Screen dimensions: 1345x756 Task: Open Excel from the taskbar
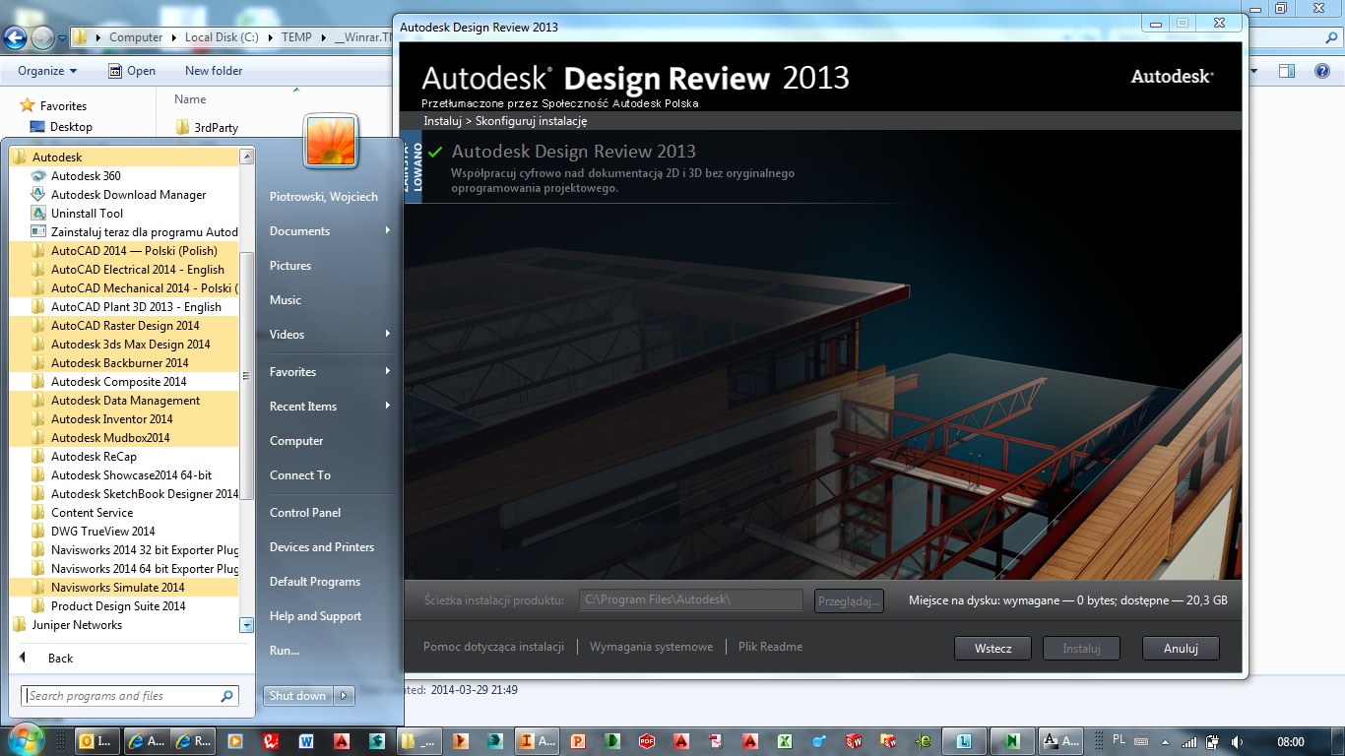click(785, 741)
